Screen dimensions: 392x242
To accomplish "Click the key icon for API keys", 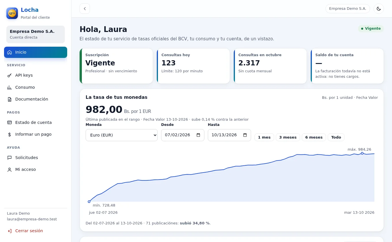I will 10,75.
